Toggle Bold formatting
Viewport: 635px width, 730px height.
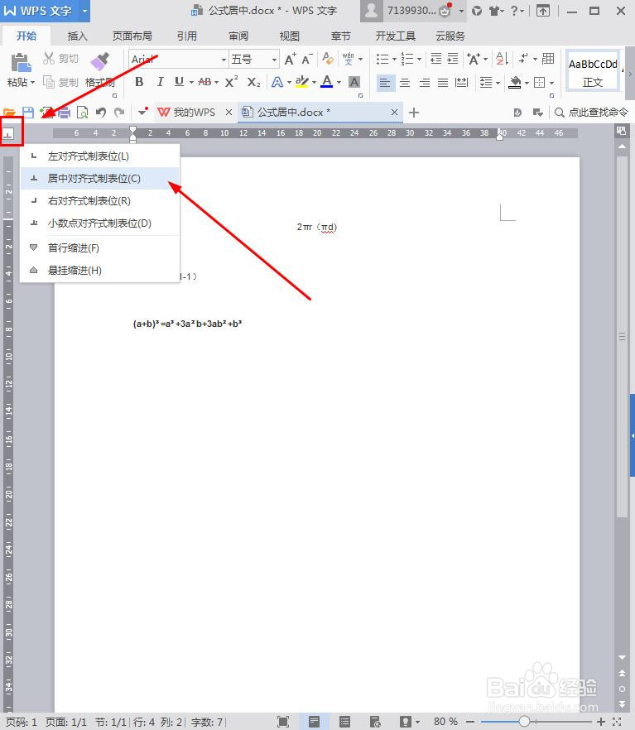coord(139,83)
